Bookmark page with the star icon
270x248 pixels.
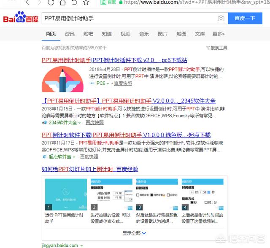tap(86, 3)
